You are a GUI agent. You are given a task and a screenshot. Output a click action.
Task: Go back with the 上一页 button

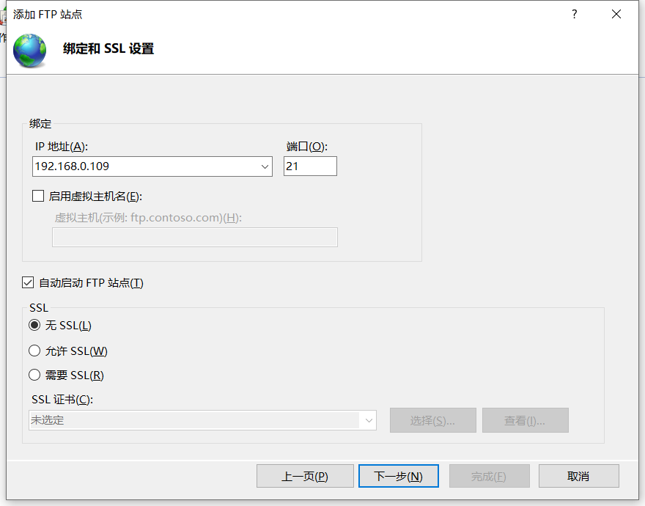[x=305, y=475]
